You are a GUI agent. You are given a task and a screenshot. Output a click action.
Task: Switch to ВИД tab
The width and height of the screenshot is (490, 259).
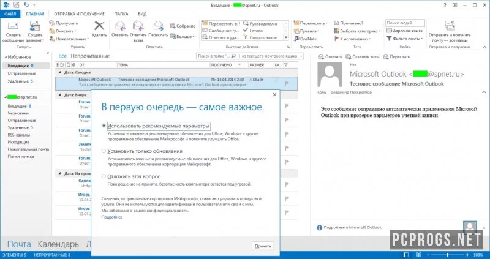(x=142, y=14)
